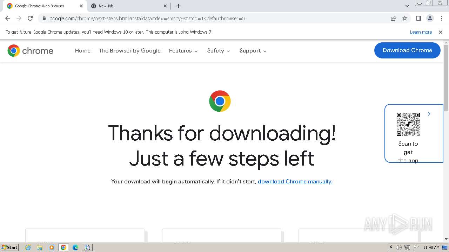Open Windows Explorer folder in taskbar
449x252 pixels.
tap(40, 247)
